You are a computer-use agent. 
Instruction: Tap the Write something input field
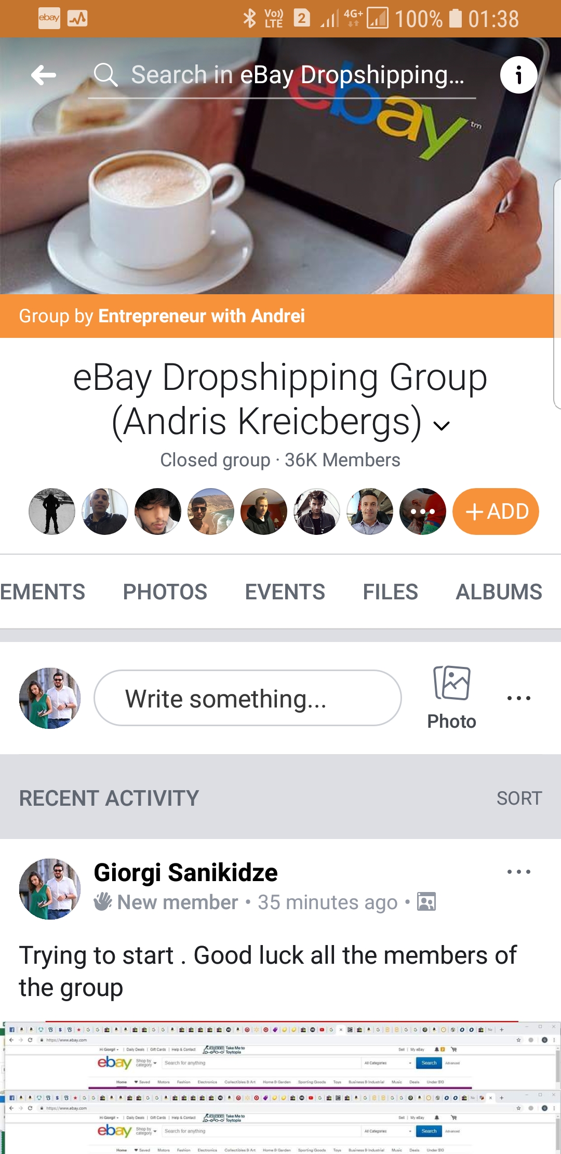pos(247,698)
